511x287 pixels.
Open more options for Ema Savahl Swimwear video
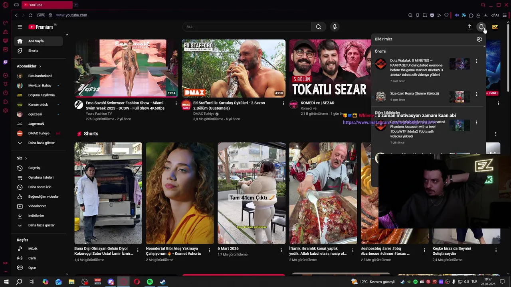click(x=176, y=103)
